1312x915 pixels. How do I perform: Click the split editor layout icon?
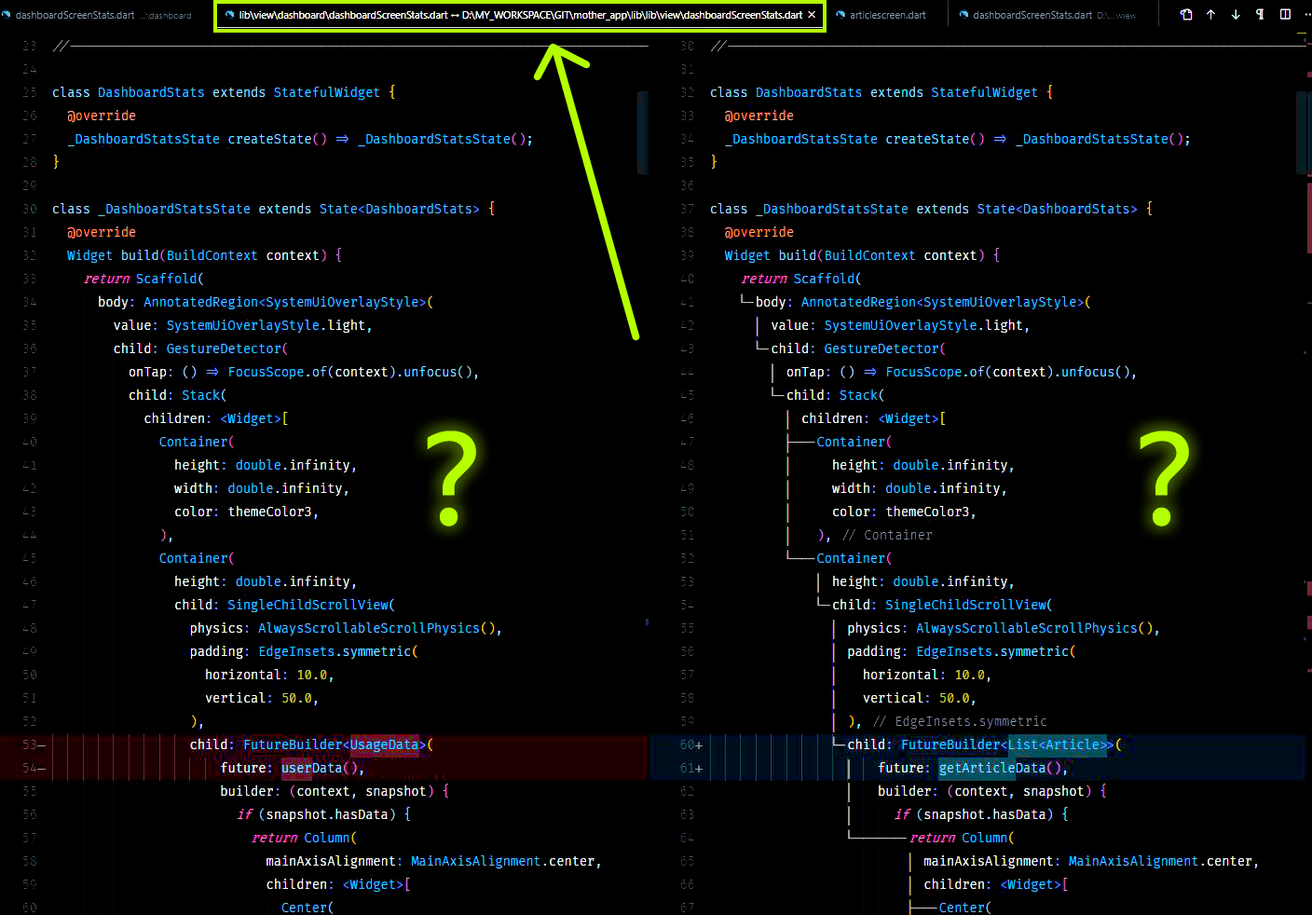(1285, 14)
